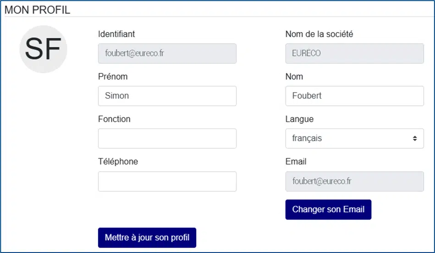The height and width of the screenshot is (253, 435).
Task: Click the greyed-out Email field
Action: coord(354,181)
